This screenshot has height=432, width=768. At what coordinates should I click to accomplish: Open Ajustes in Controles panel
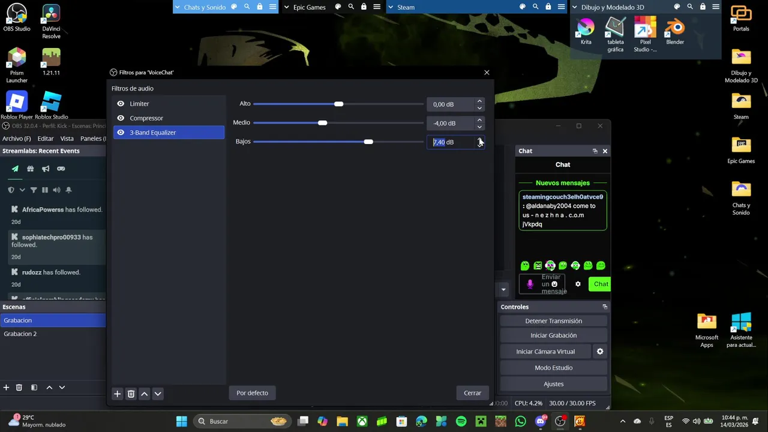[x=553, y=384]
